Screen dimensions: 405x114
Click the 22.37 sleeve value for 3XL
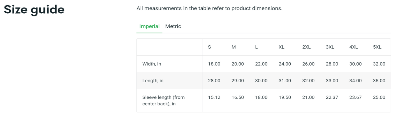pyautogui.click(x=332, y=97)
